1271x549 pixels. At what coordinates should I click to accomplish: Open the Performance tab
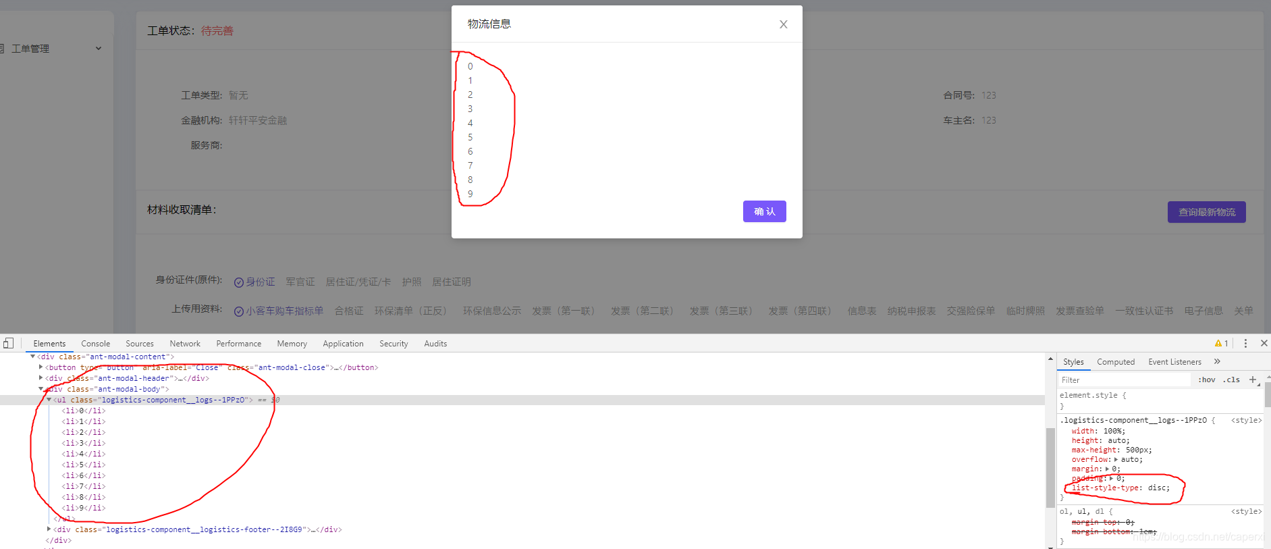click(238, 344)
